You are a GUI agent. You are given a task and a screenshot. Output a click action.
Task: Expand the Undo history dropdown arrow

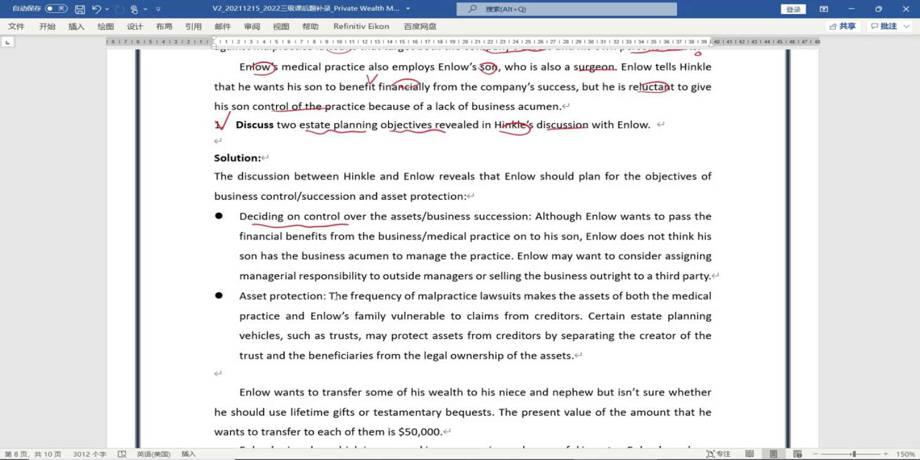107,9
